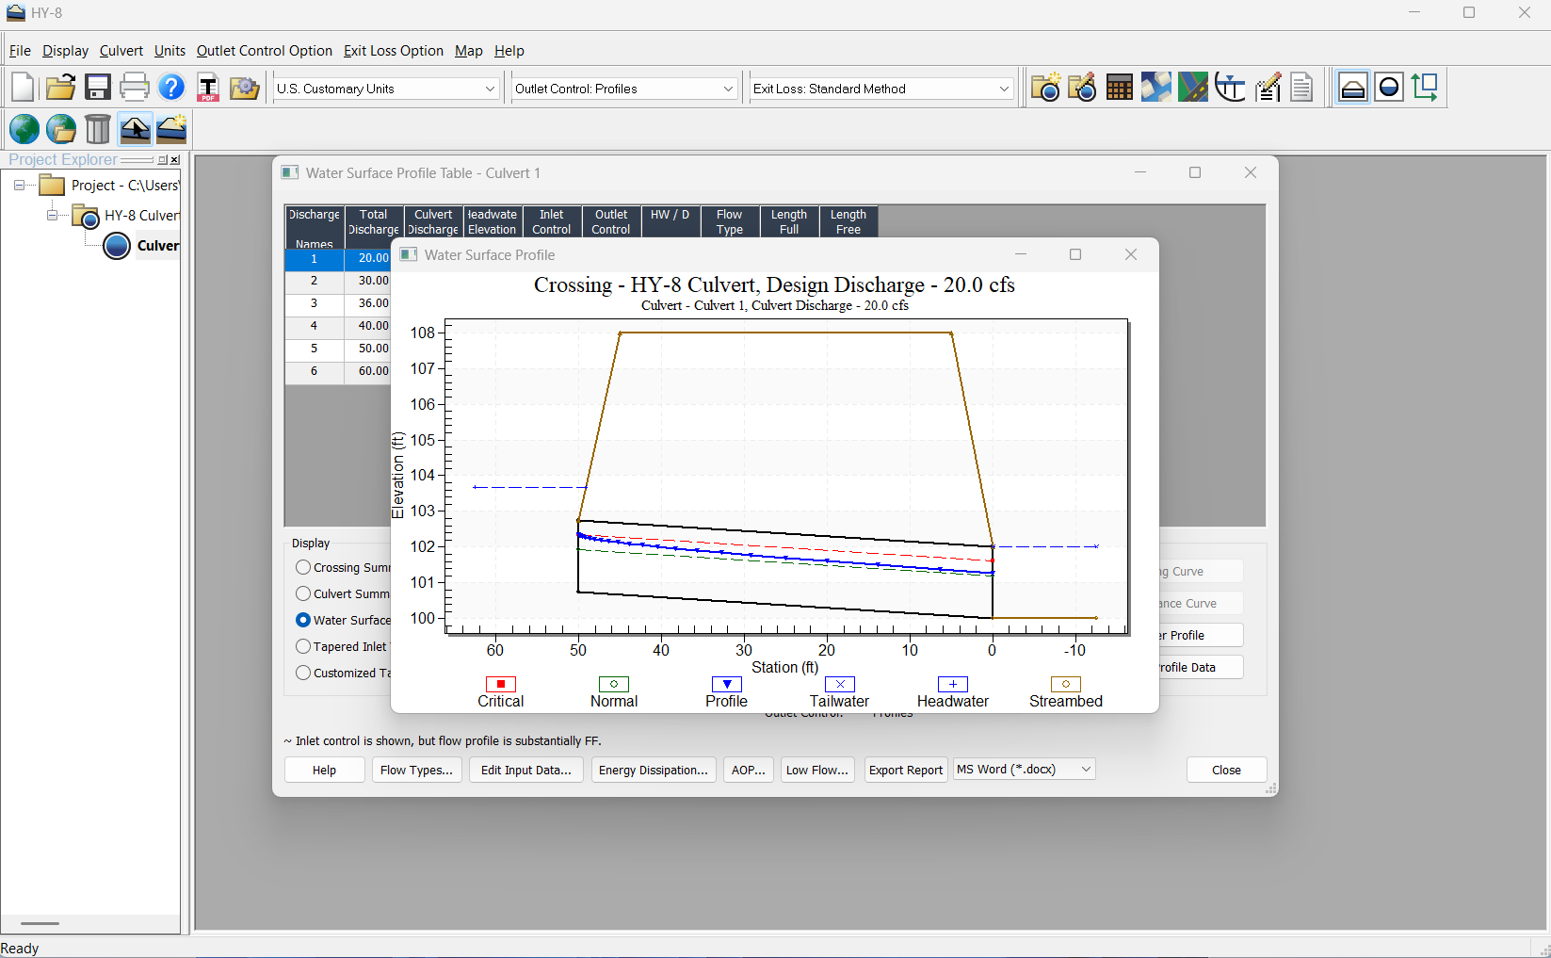
Task: Select the Tapered Inlet radio button
Action: 303,646
